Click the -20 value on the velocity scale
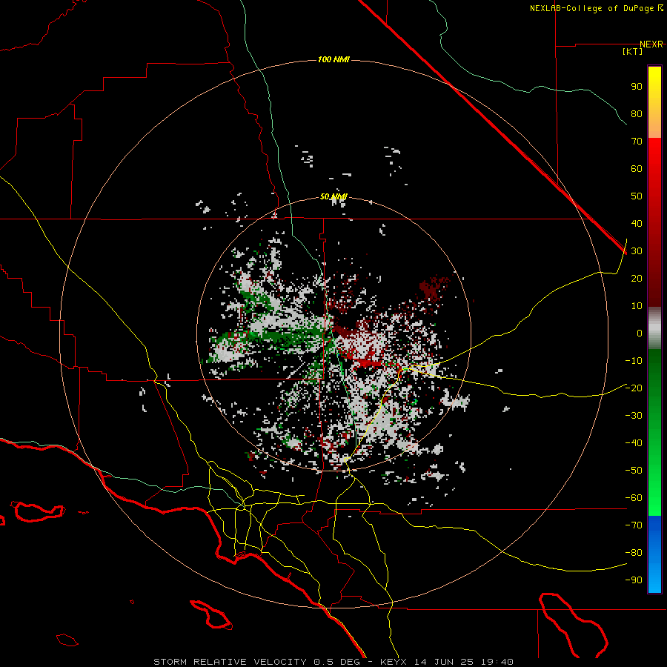The width and height of the screenshot is (667, 667). click(x=634, y=388)
